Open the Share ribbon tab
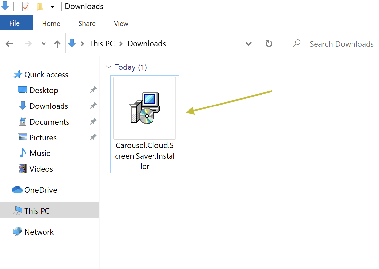 pos(87,24)
